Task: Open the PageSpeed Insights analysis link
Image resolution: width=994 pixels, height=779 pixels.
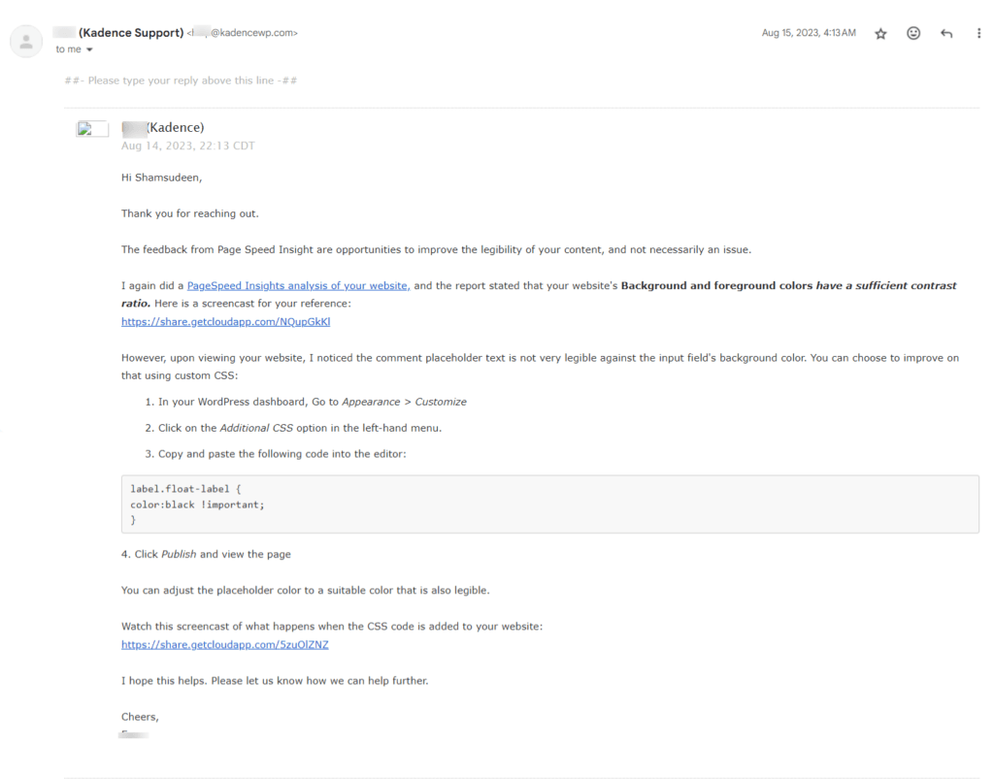Action: [x=296, y=285]
